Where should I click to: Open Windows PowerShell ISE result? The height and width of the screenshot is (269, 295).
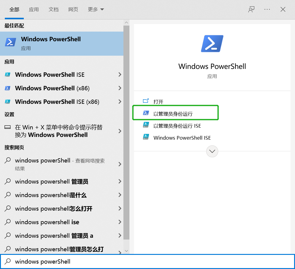point(62,75)
